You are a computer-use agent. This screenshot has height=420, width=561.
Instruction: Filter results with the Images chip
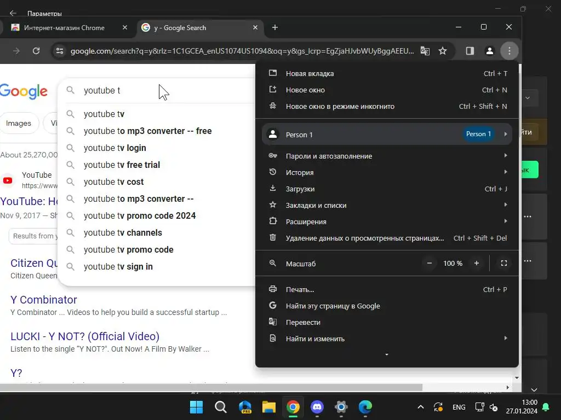19,123
